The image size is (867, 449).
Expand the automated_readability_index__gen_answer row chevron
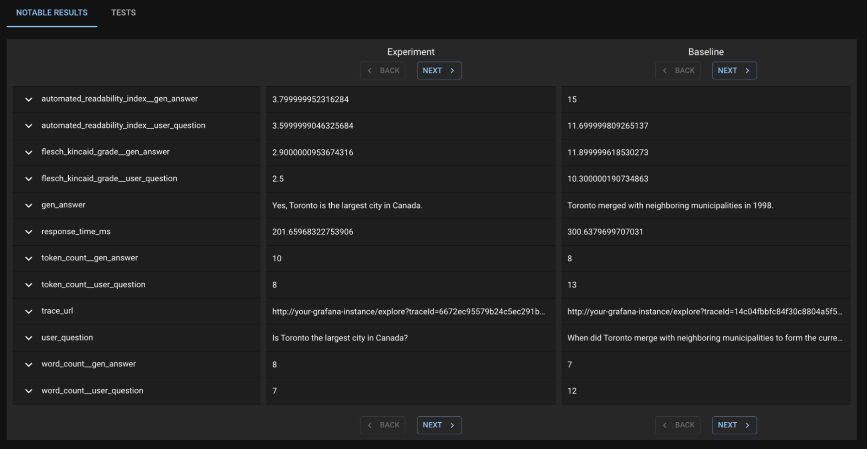28,99
